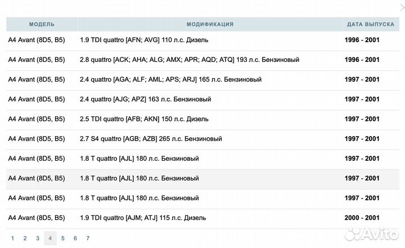Click the ДАТА ВЫПУСКА column header
The height and width of the screenshot is (248, 405).
pyautogui.click(x=370, y=24)
